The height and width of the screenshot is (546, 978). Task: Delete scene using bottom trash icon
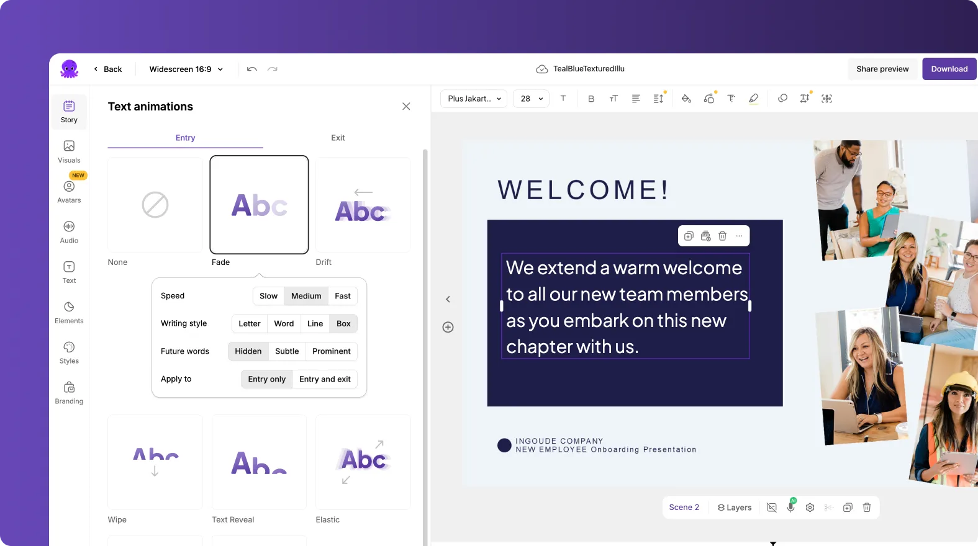coord(867,508)
